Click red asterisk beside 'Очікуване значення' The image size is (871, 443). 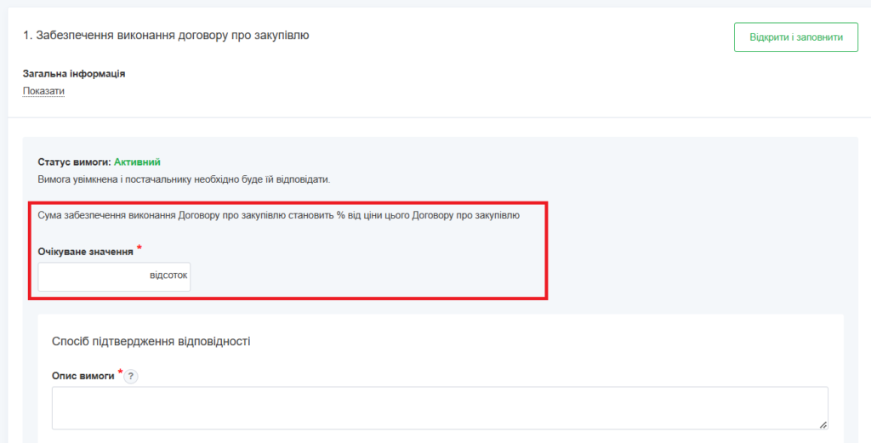(139, 248)
